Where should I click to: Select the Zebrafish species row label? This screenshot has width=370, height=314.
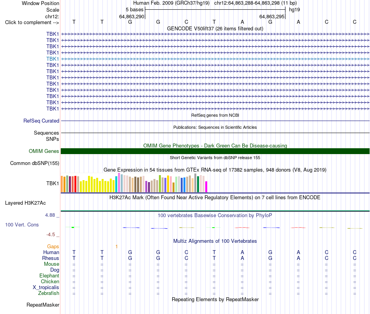[x=49, y=293]
